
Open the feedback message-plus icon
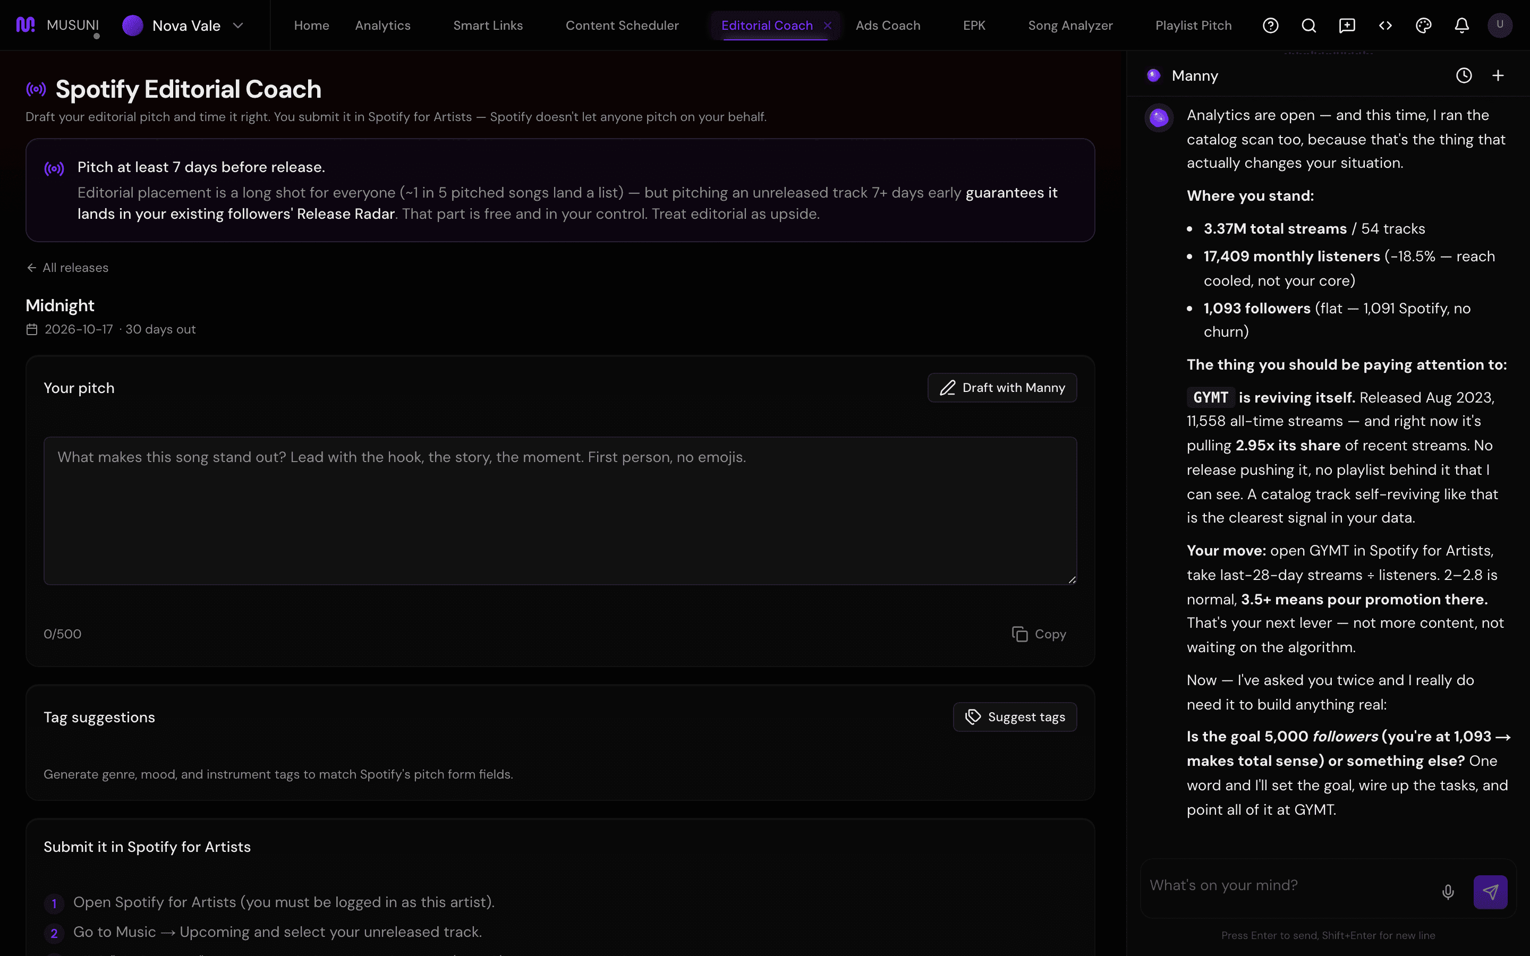1347,25
